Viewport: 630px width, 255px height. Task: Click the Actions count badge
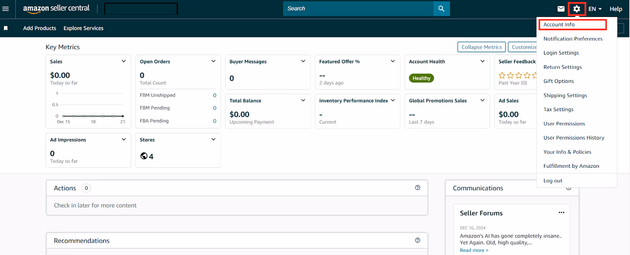[86, 188]
